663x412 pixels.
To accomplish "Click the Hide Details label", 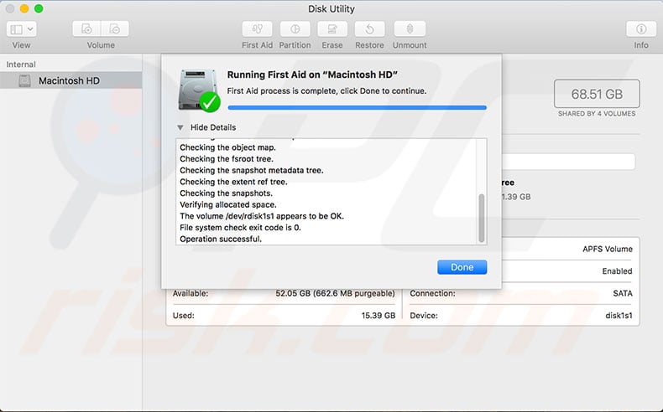I will pyautogui.click(x=213, y=127).
